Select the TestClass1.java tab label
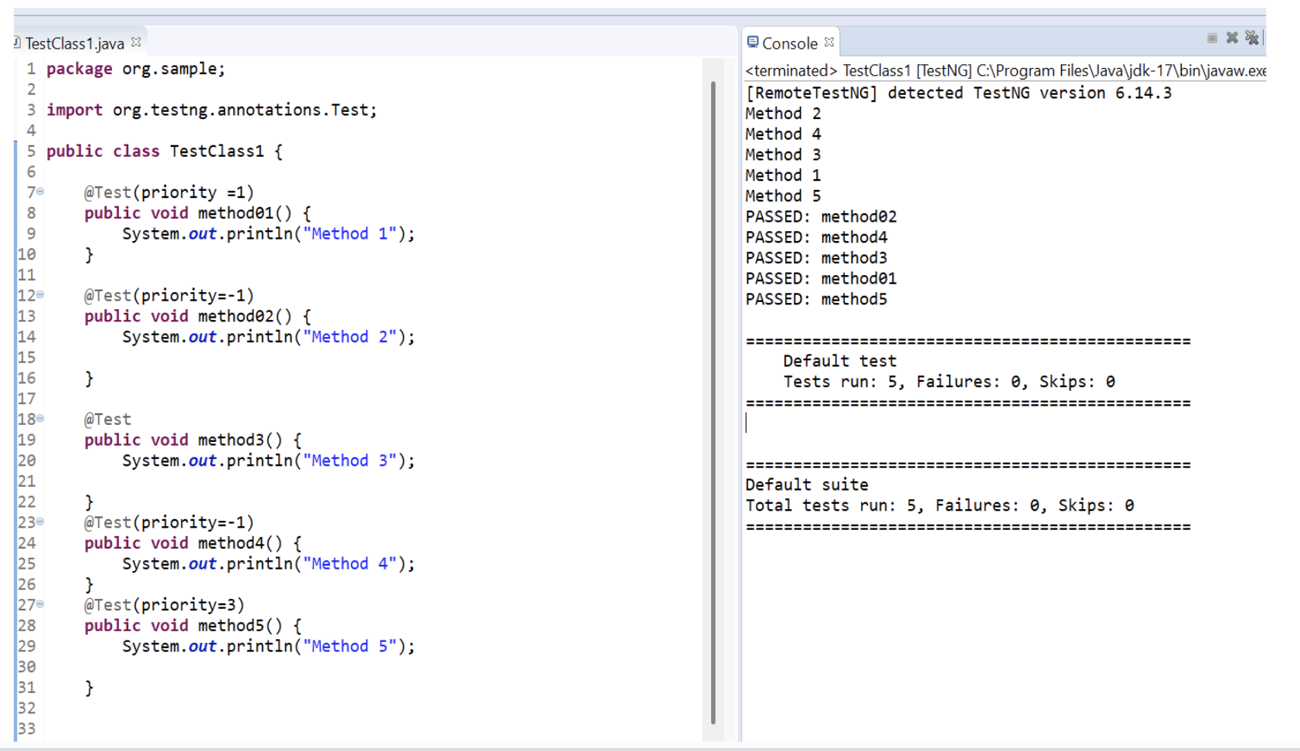Image resolution: width=1300 pixels, height=751 pixels. [x=74, y=43]
